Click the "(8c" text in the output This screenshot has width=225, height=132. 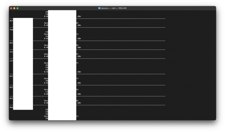click(47, 65)
